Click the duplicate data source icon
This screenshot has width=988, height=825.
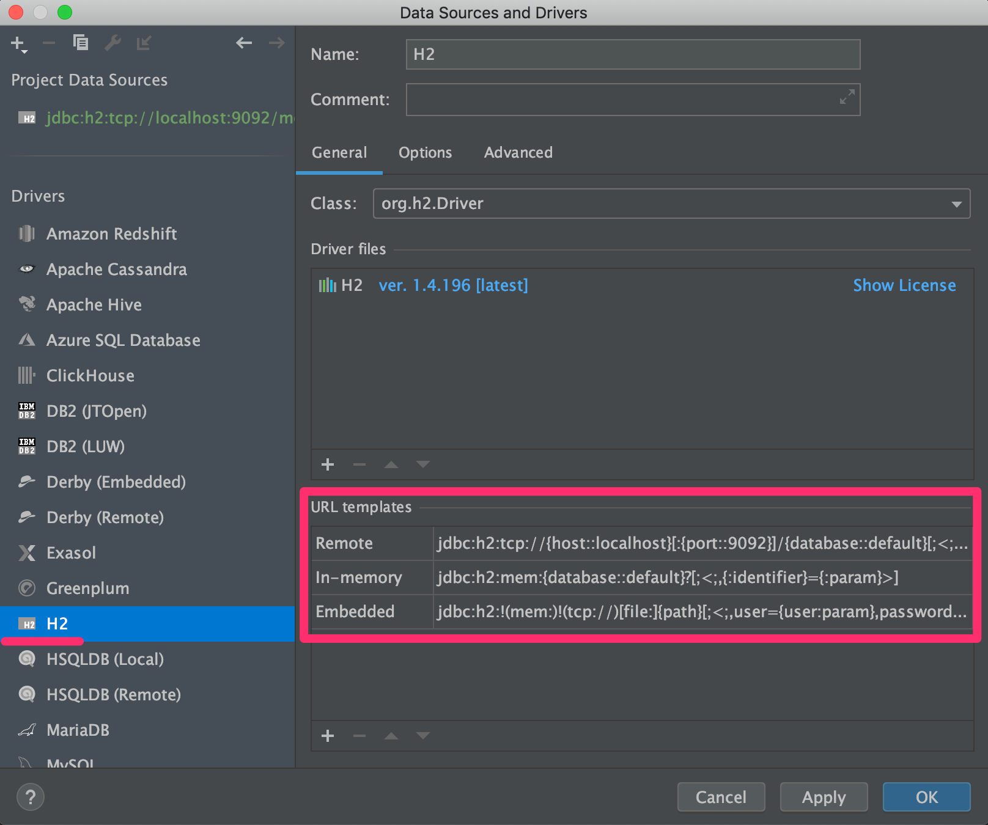coord(81,43)
